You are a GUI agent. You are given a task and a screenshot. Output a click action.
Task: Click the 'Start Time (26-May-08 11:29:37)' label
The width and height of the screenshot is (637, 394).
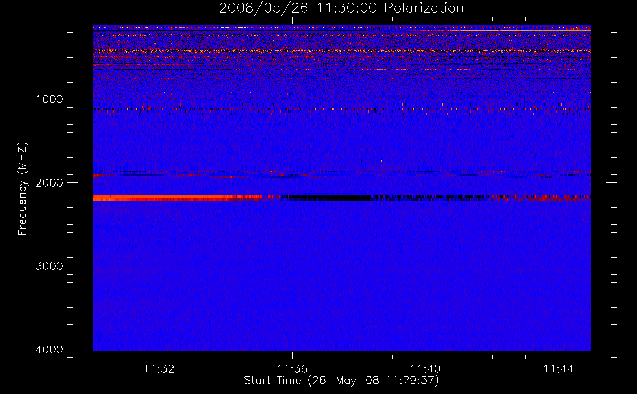(x=341, y=381)
